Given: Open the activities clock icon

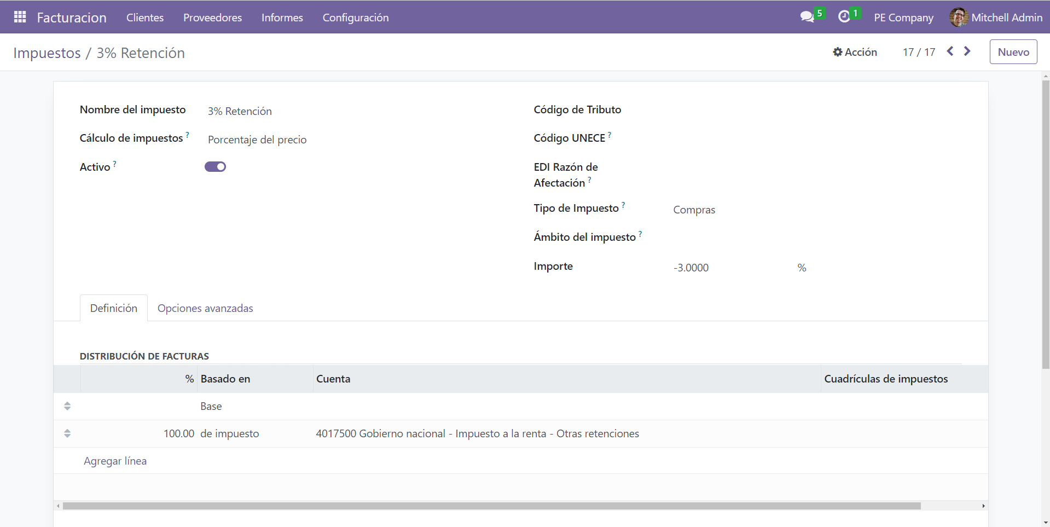Looking at the screenshot, I should [844, 17].
